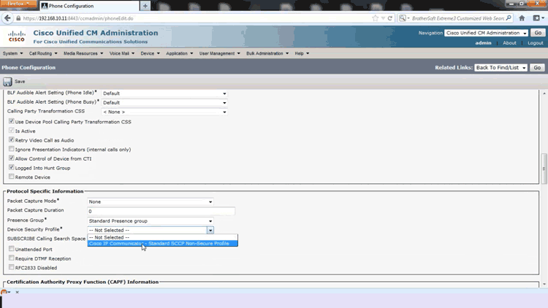Collapse the Device Security Profile dropdown arrow
Image resolution: width=548 pixels, height=308 pixels.
pyautogui.click(x=210, y=230)
